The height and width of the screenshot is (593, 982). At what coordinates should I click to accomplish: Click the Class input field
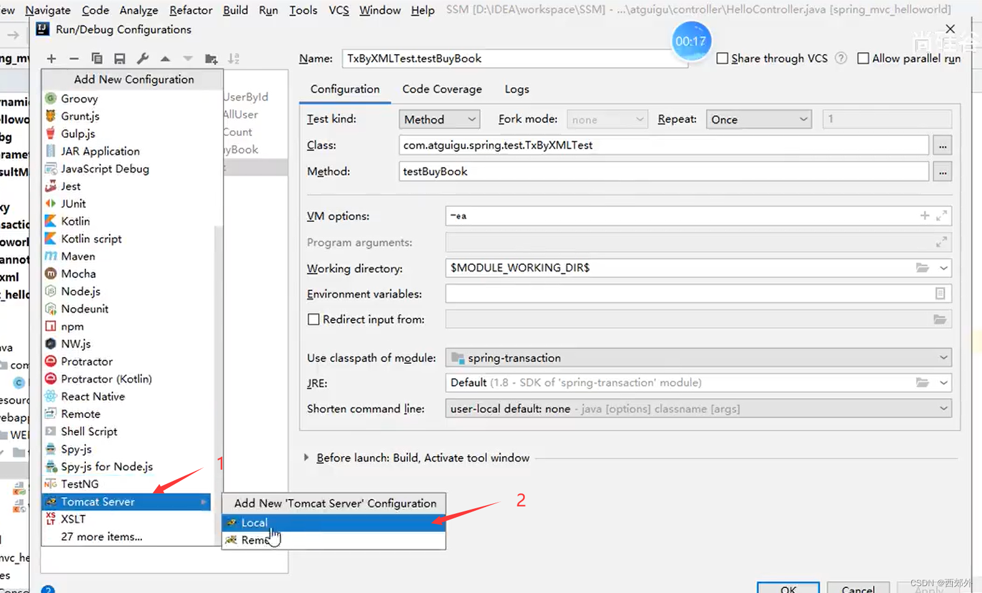tap(664, 145)
